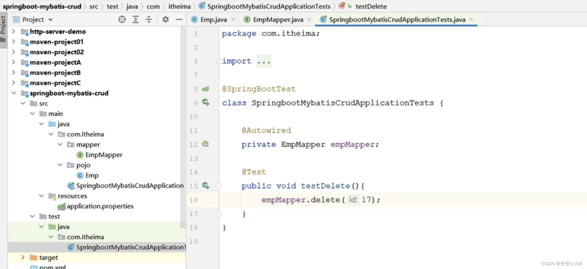Click the SpringbootMybatisCrudApplicationTests breadcrumb
587x269 pixels.
coord(269,6)
